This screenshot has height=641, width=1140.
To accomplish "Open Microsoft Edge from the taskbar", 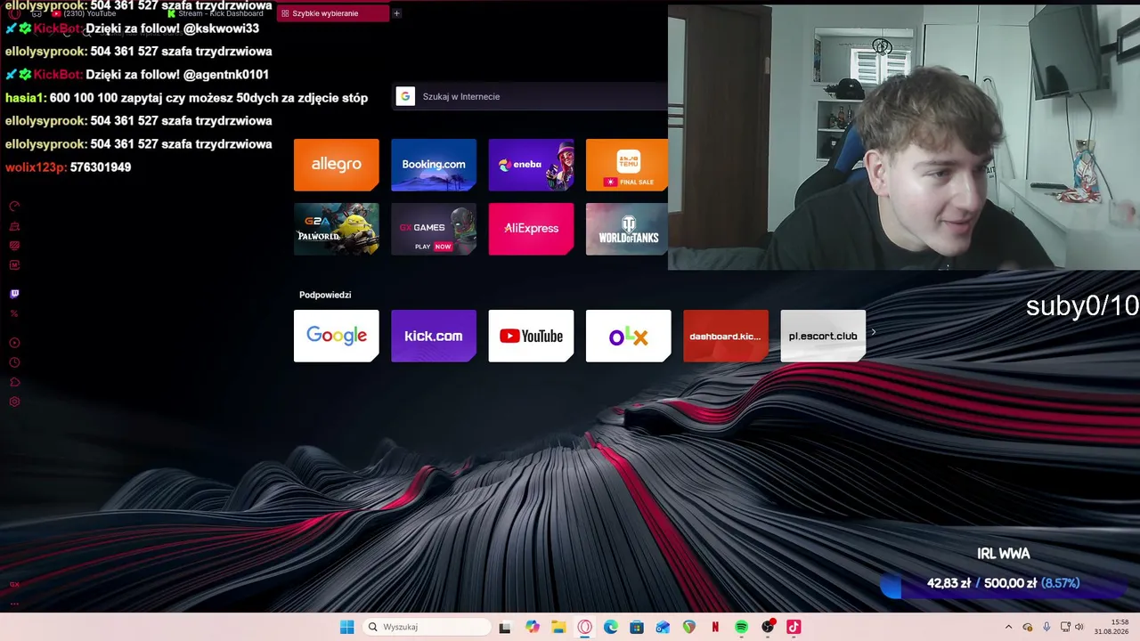I will pyautogui.click(x=610, y=627).
